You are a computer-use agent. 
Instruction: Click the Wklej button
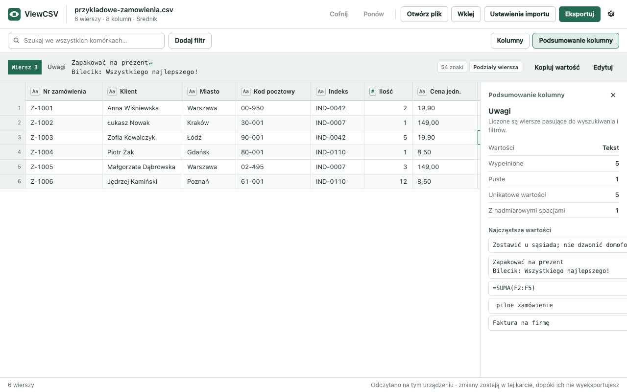tap(466, 14)
